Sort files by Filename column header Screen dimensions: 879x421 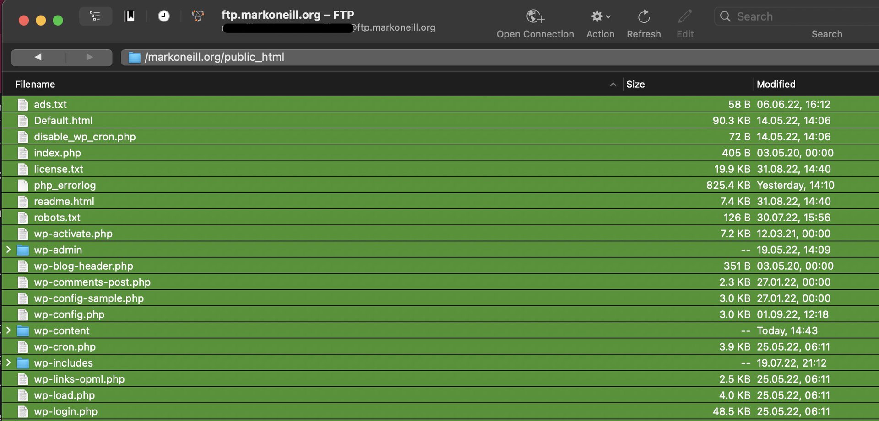[x=35, y=84]
